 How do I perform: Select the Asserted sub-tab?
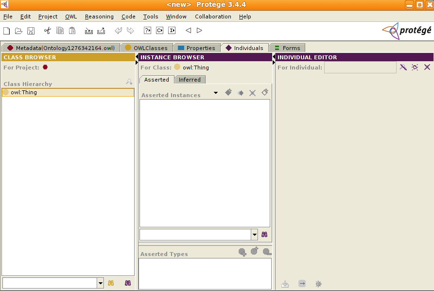point(156,80)
